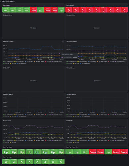Toggle Core Switch series in RX Good Packets legend
Screen dimensions: 129x166
[x=22, y=63]
